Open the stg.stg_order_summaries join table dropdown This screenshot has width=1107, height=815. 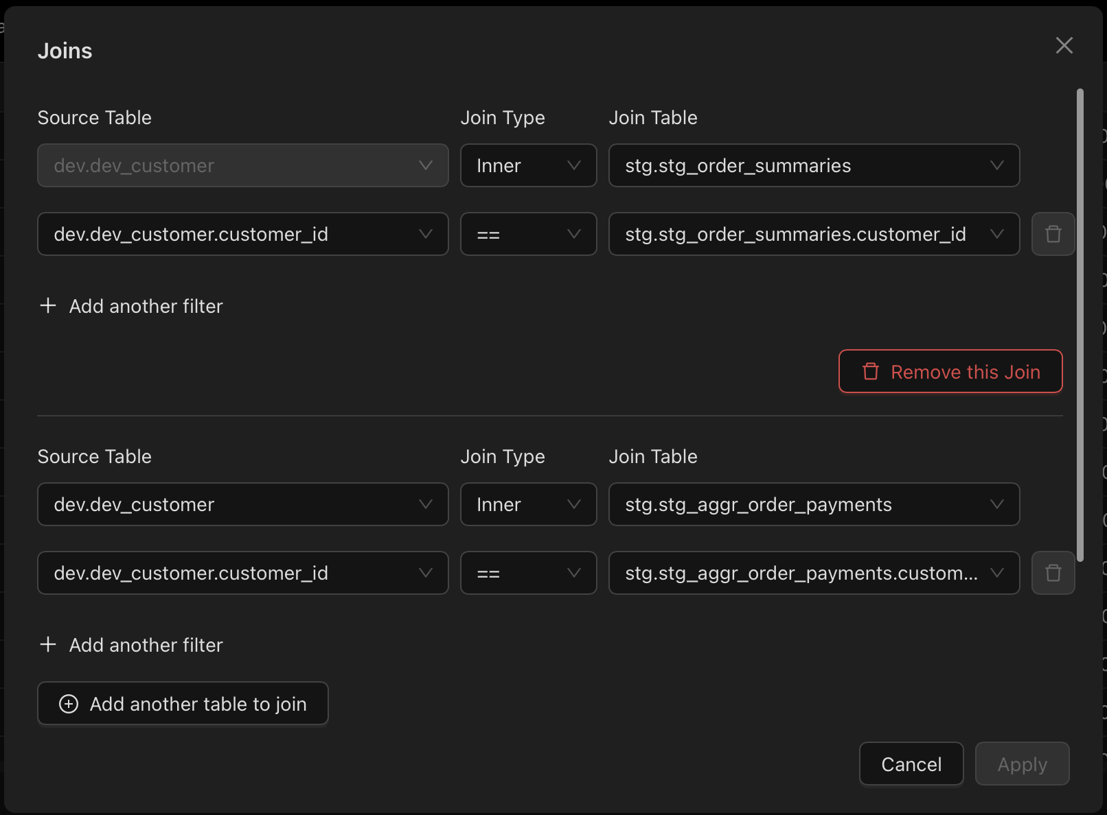(x=814, y=165)
